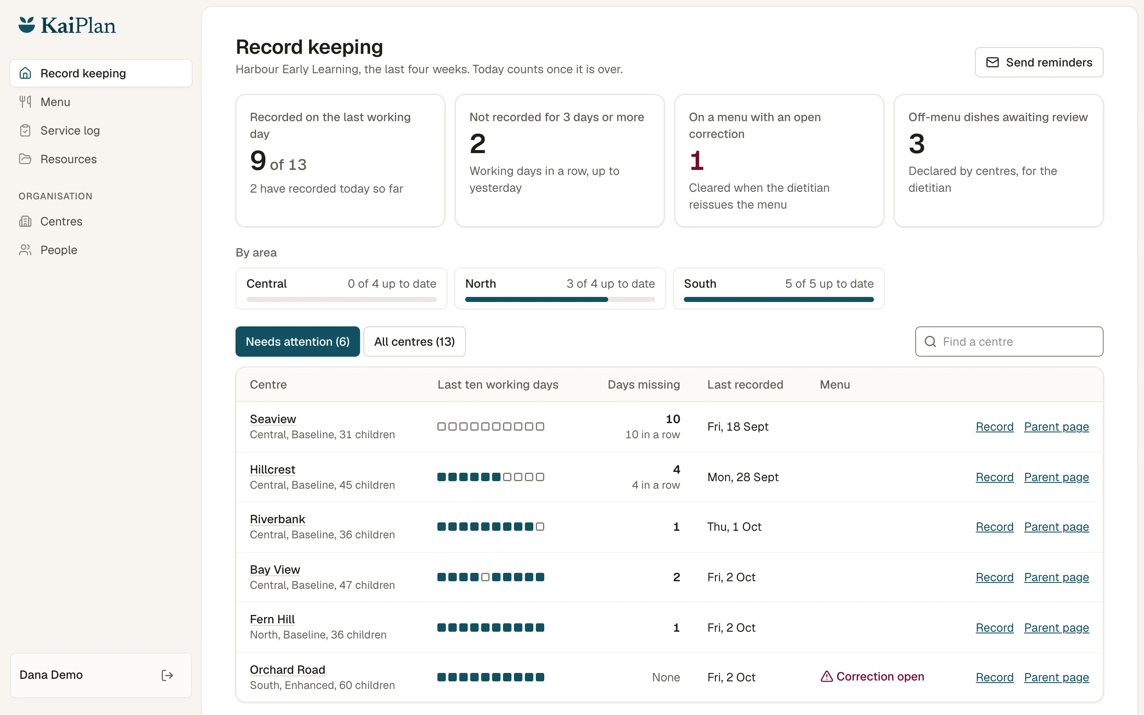Open the Riverbank centre link

pyautogui.click(x=278, y=519)
